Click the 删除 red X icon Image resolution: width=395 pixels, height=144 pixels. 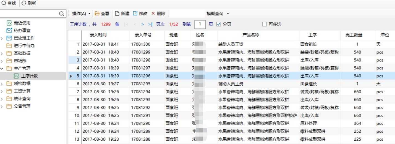coord(153,13)
